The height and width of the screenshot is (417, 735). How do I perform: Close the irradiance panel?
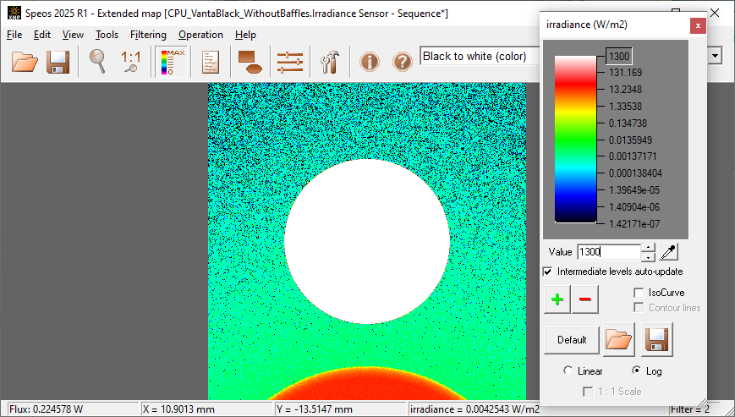tap(698, 25)
